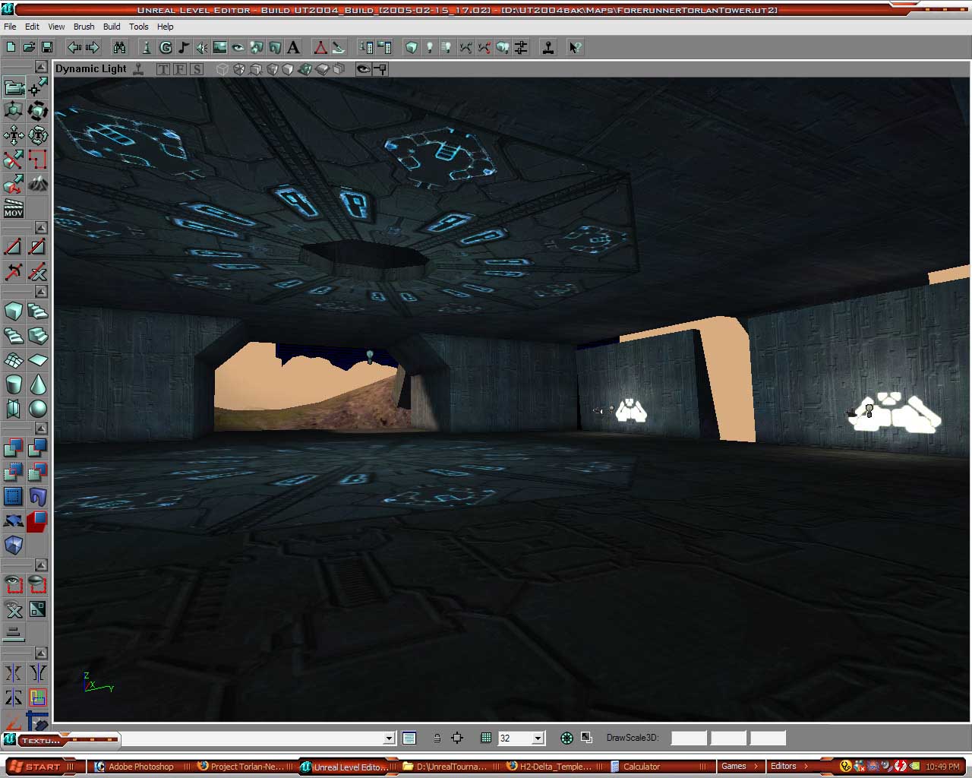Image resolution: width=972 pixels, height=778 pixels.
Task: Collapse the show/hide actors toolbox section
Action: point(41,565)
